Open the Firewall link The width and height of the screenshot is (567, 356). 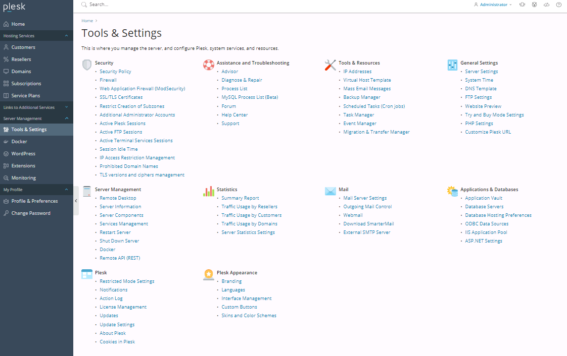[108, 80]
